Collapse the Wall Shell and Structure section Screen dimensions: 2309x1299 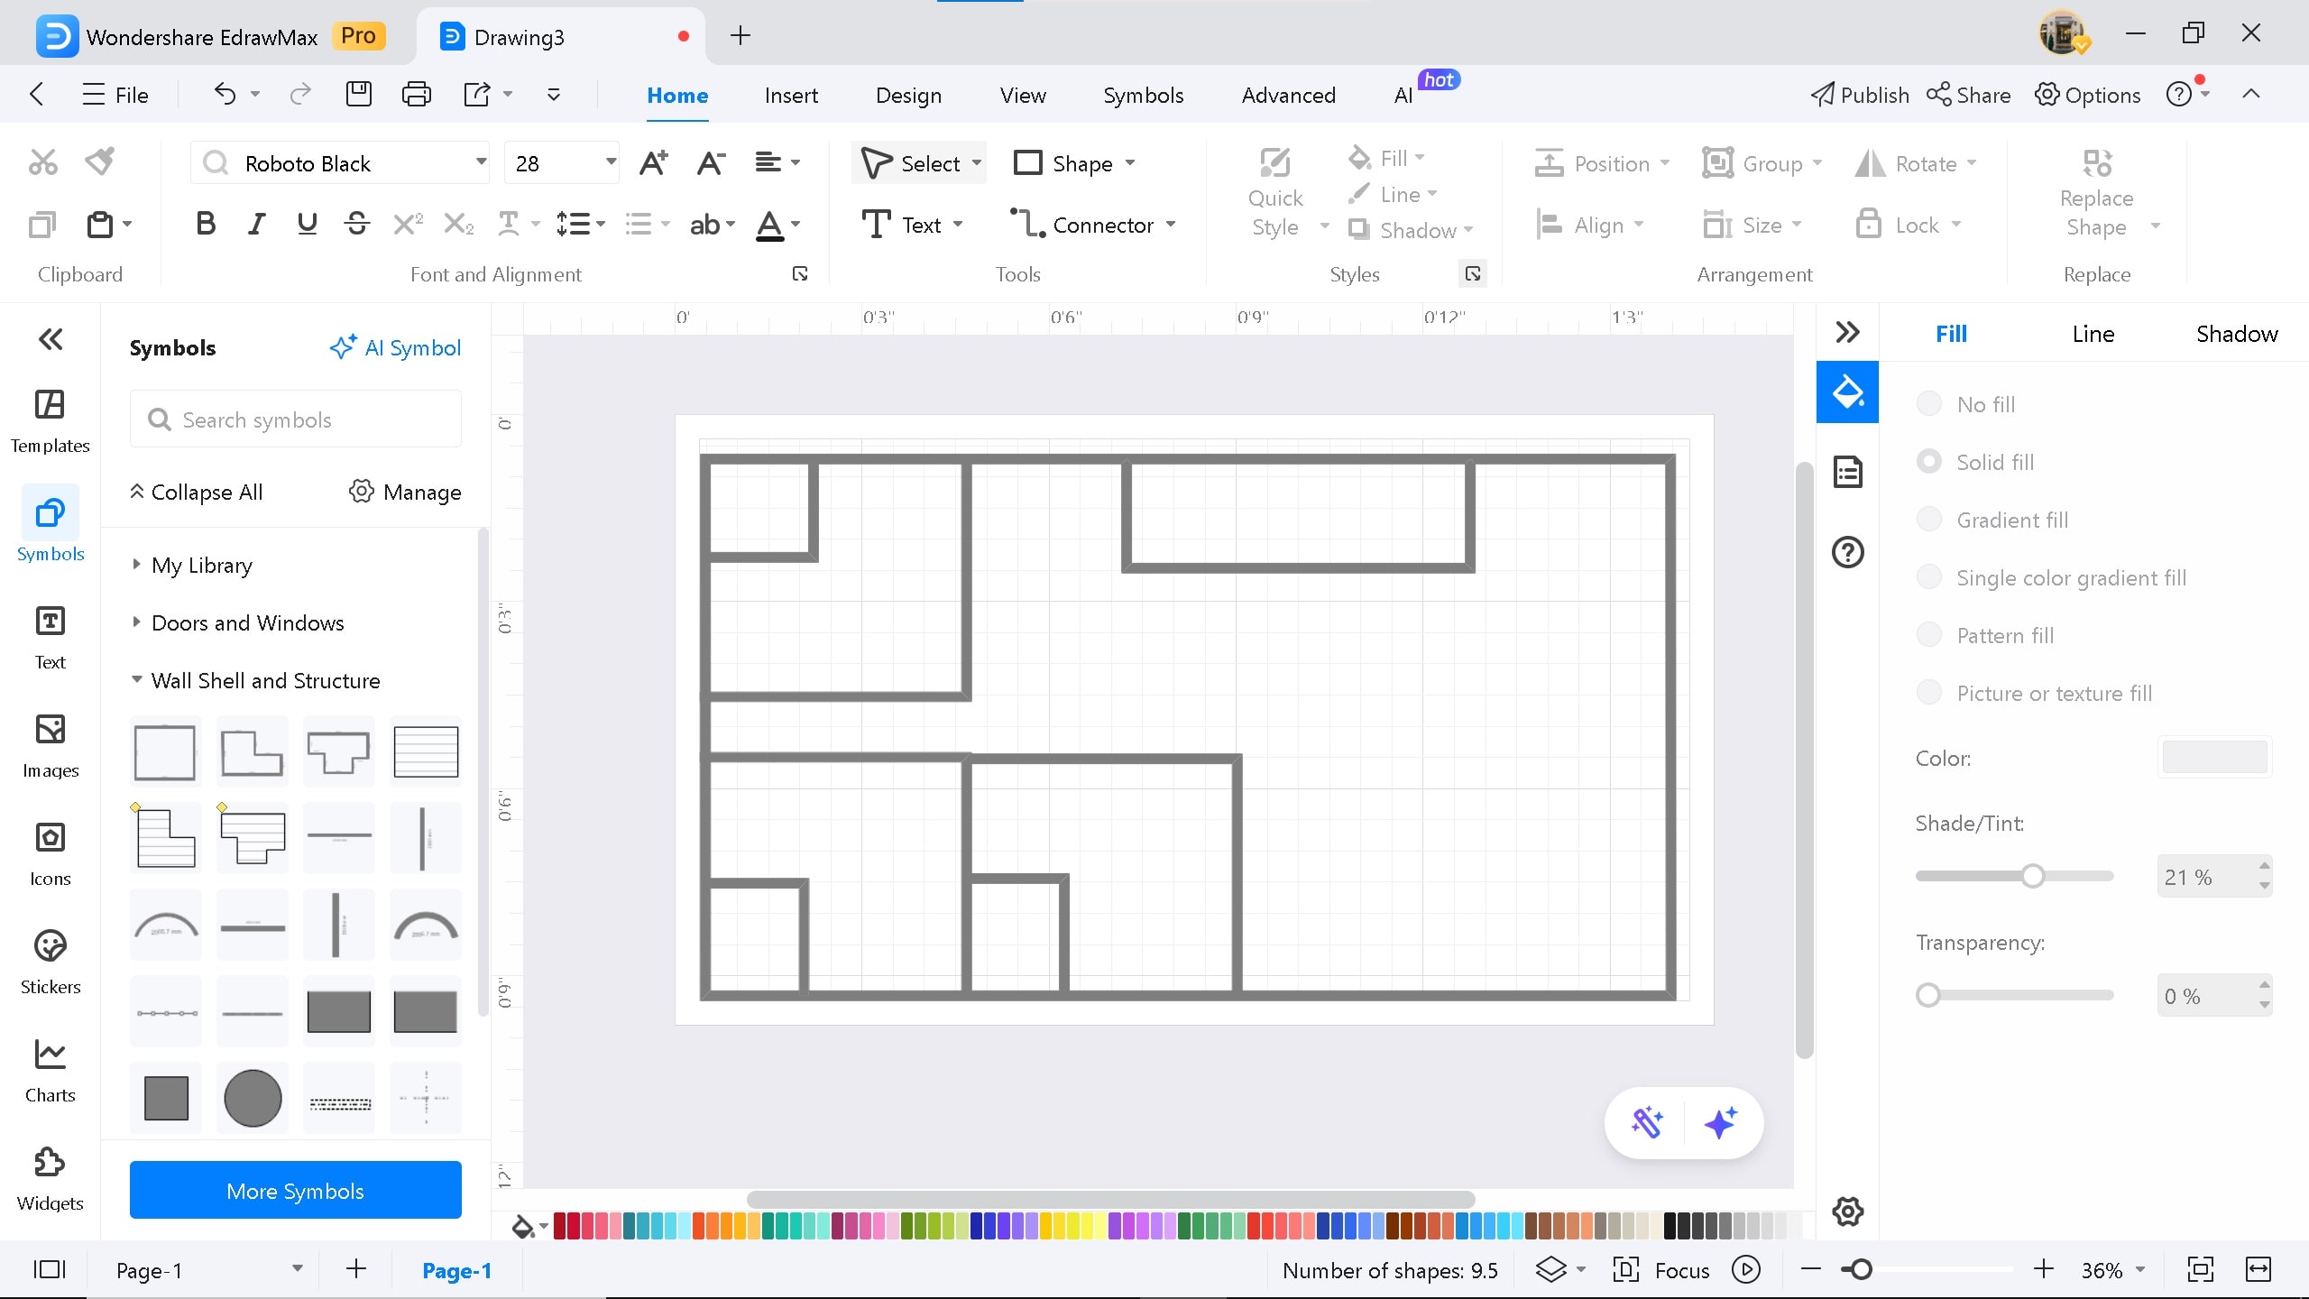pos(256,681)
